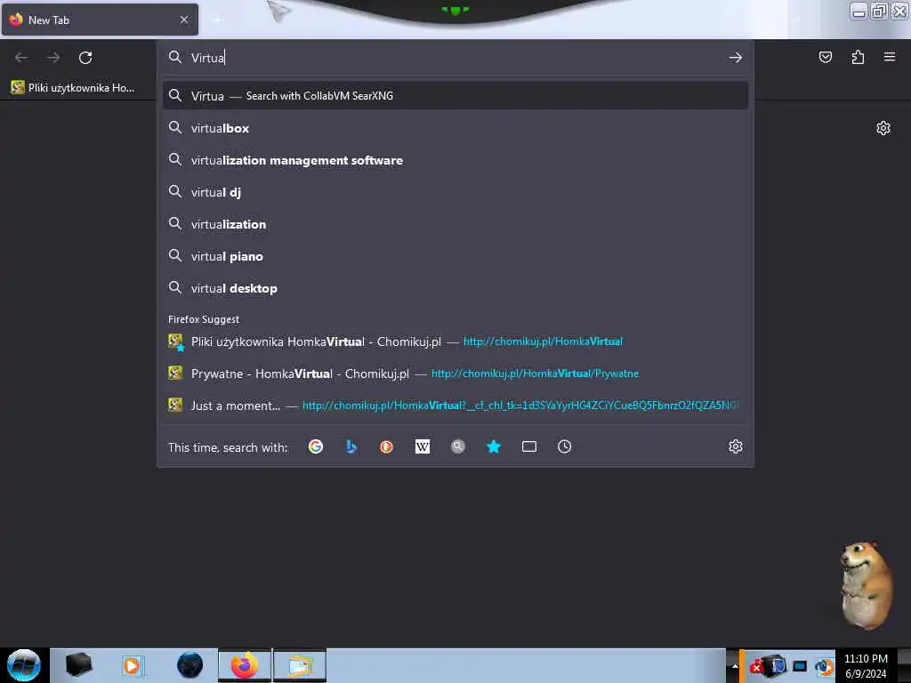Choose the virtualbox suggestion
The height and width of the screenshot is (683, 911).
455,128
